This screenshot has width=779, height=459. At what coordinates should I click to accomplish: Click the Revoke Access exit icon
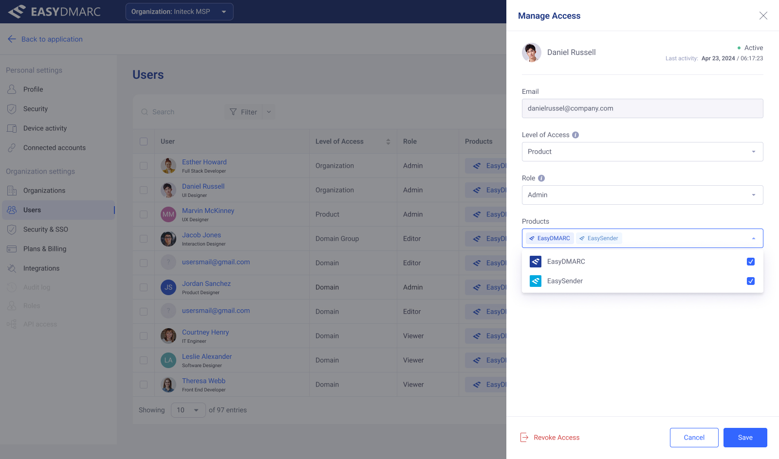[524, 438]
